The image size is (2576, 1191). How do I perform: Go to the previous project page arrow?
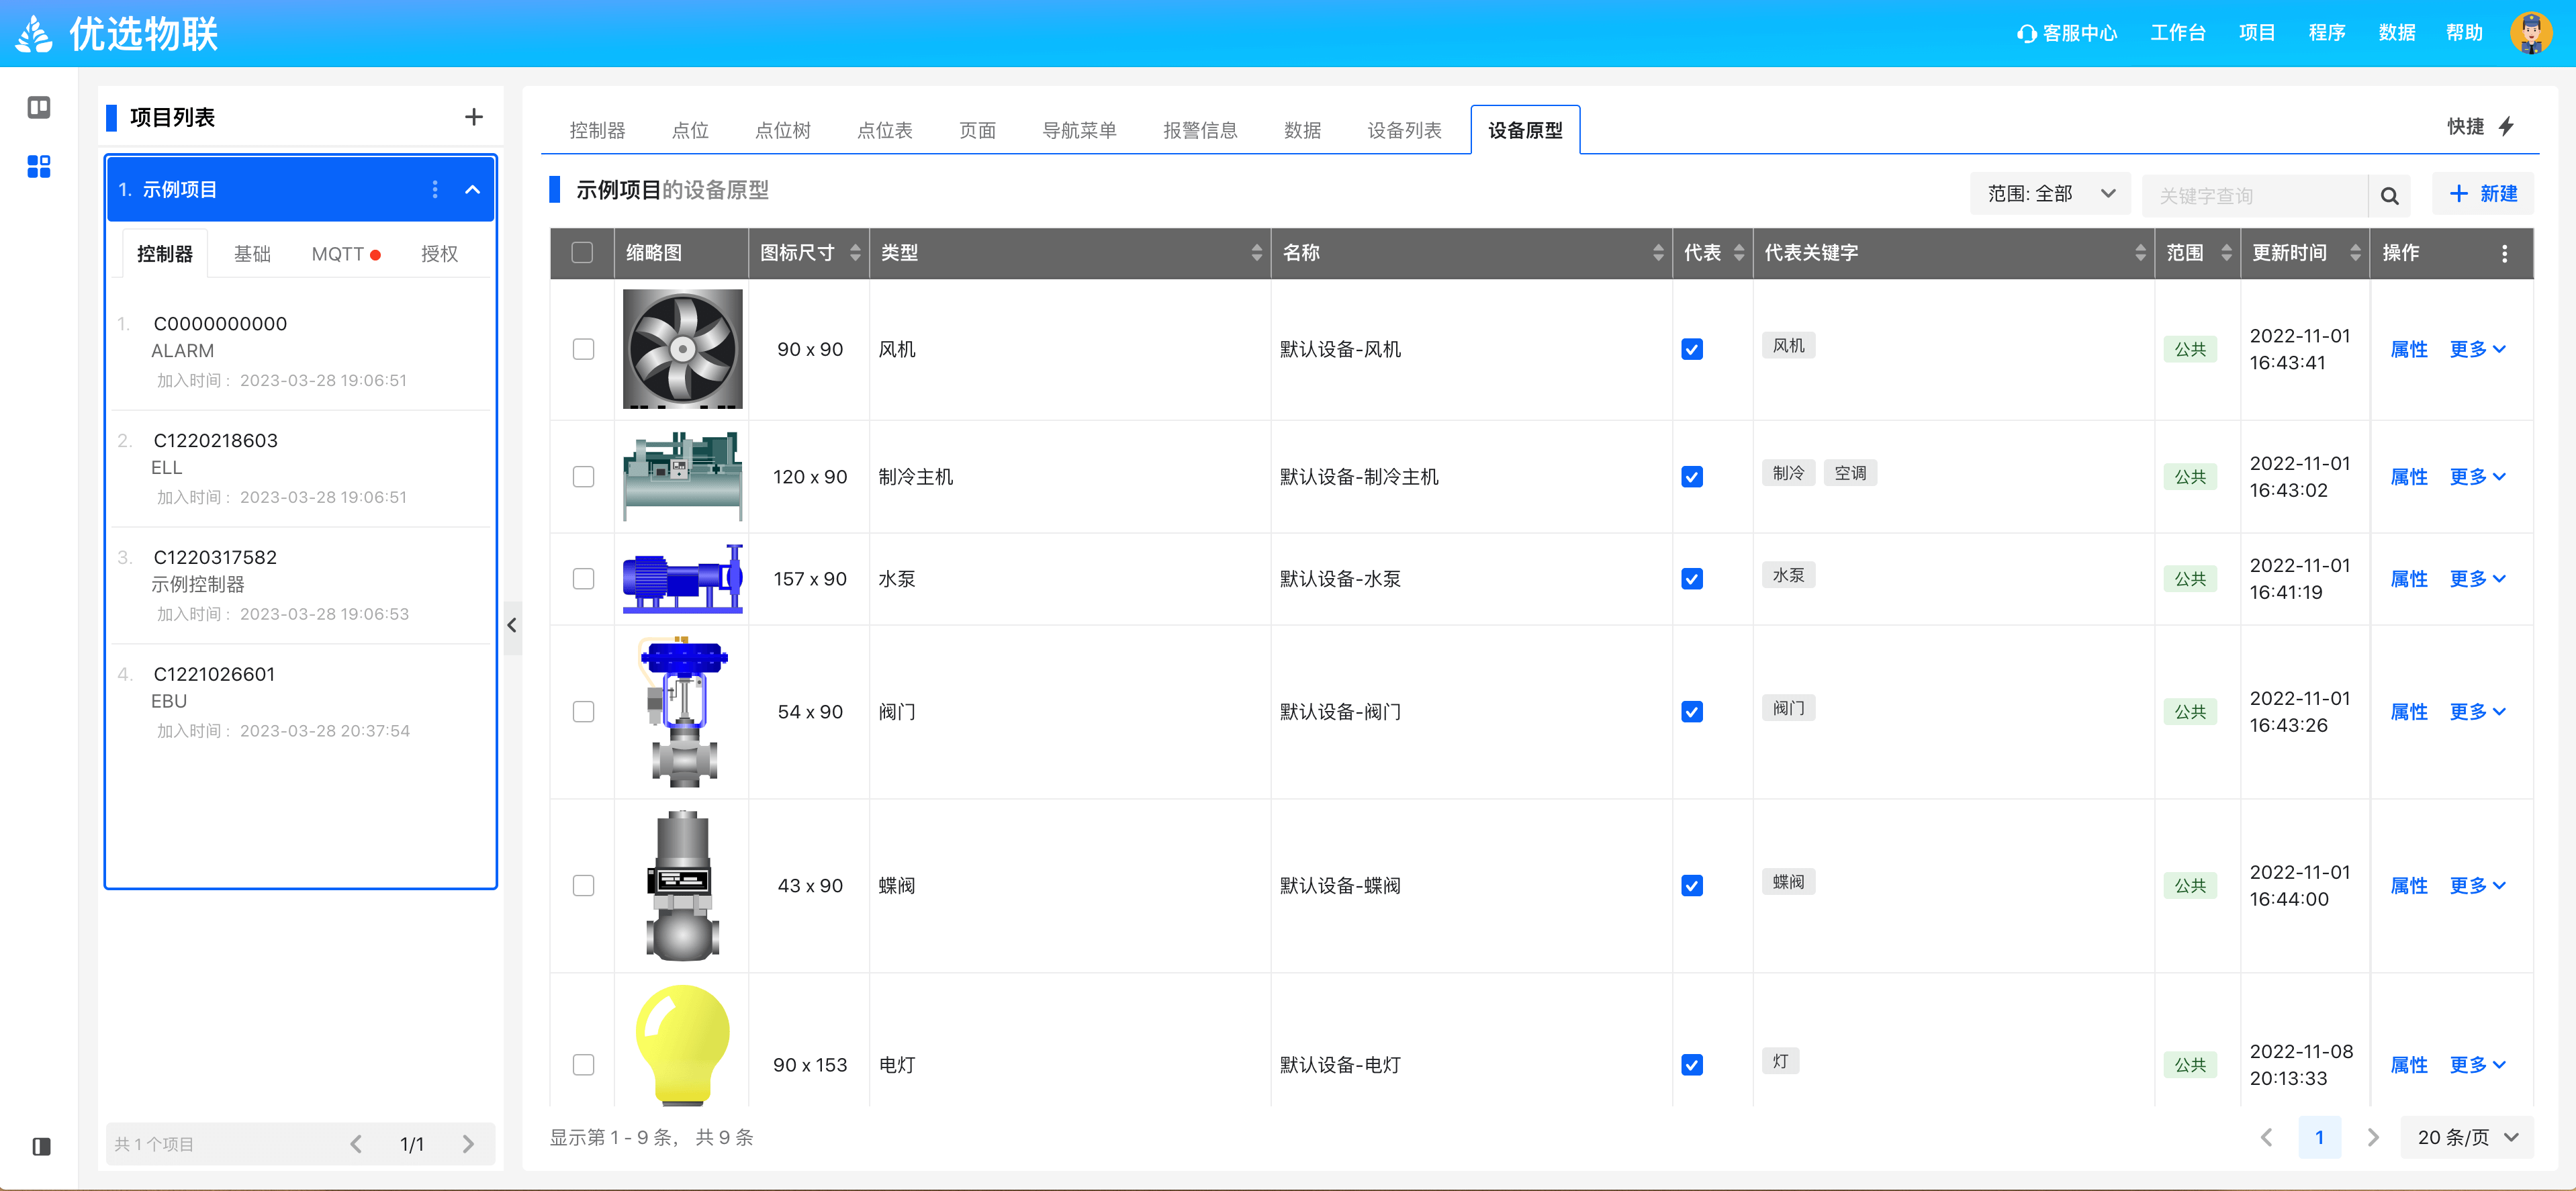tap(356, 1143)
